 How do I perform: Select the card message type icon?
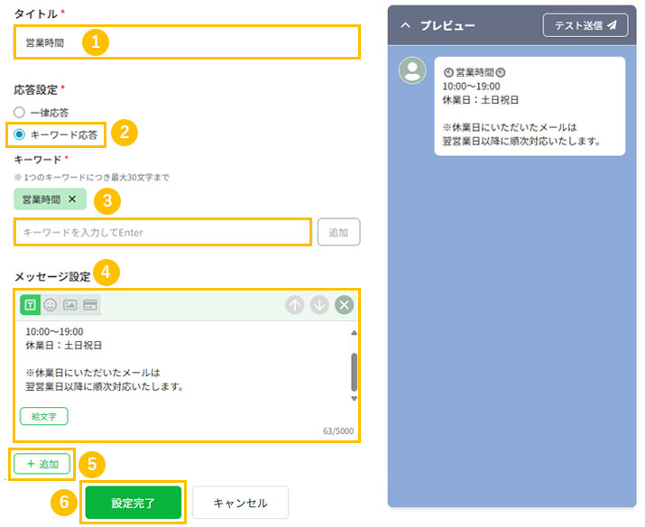pyautogui.click(x=90, y=305)
